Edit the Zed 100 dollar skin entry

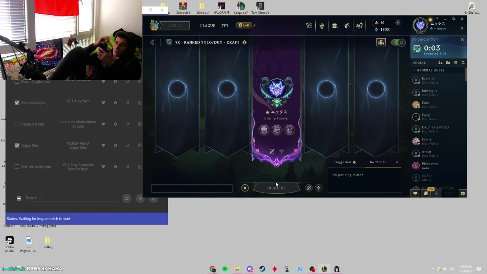click(x=127, y=167)
